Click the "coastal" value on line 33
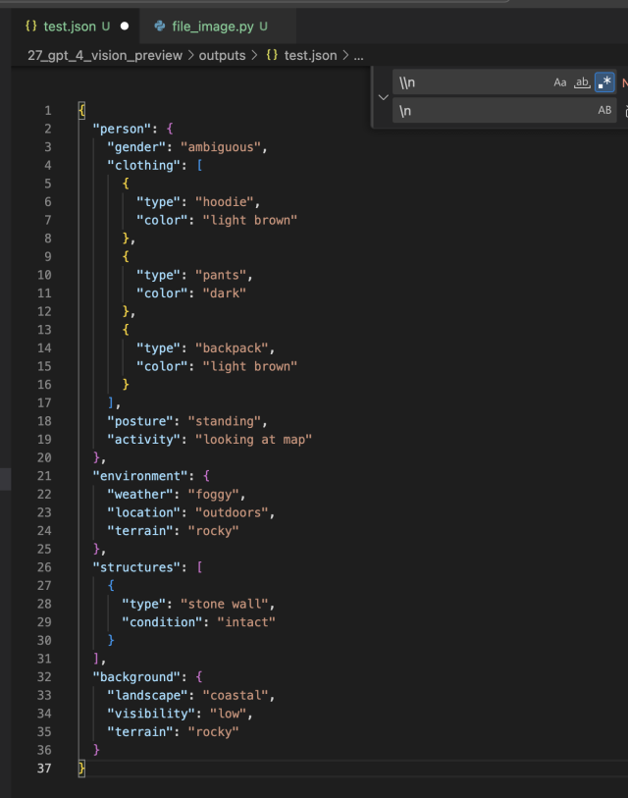The image size is (628, 798). (235, 696)
